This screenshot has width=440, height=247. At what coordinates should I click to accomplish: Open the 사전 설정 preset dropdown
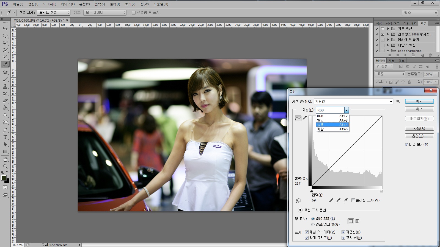click(354, 102)
